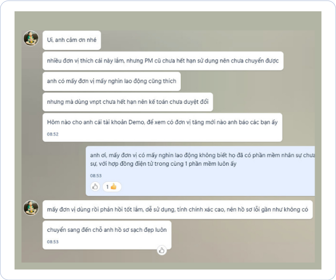The width and height of the screenshot is (336, 280).
Task: Click the word 'Demo' in the message
Action: pos(136,122)
